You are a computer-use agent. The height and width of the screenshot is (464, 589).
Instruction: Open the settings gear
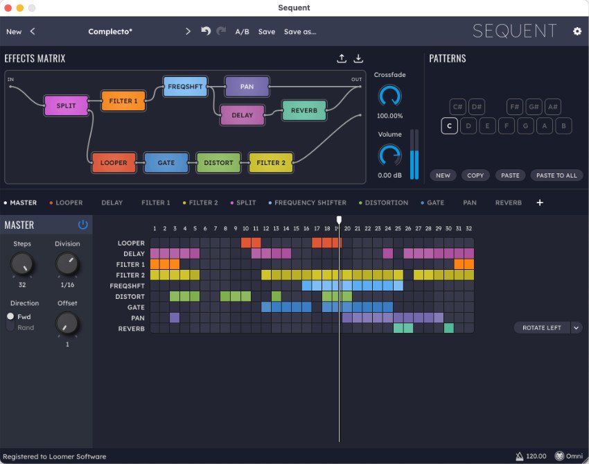coord(577,31)
